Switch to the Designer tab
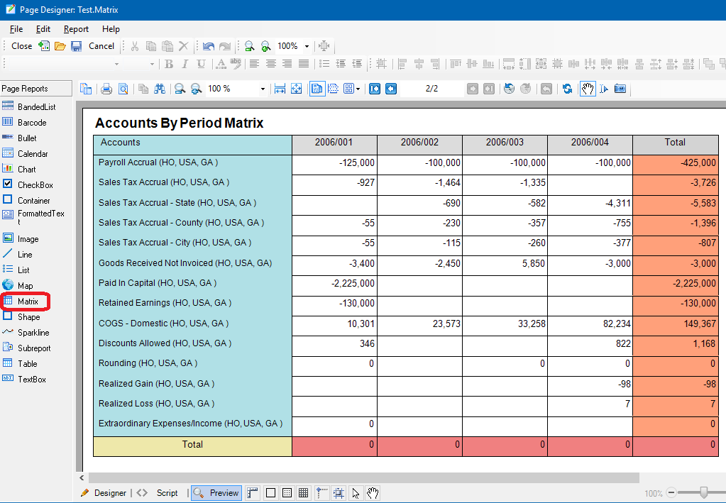Image resolution: width=726 pixels, height=503 pixels. click(104, 493)
